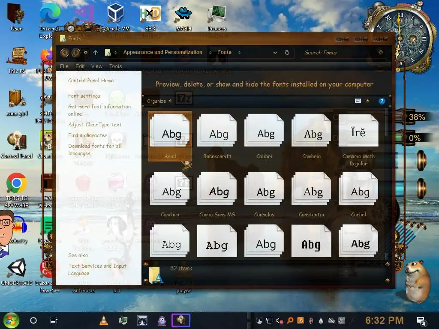Expand the root breadcrumb arrow after folder icon
439x329 pixels.
tap(115, 52)
